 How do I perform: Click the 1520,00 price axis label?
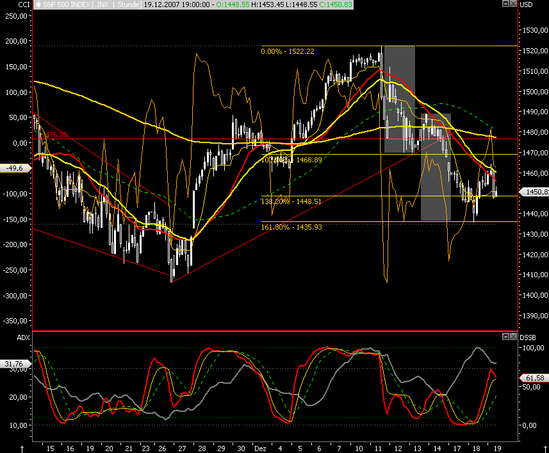pyautogui.click(x=536, y=51)
